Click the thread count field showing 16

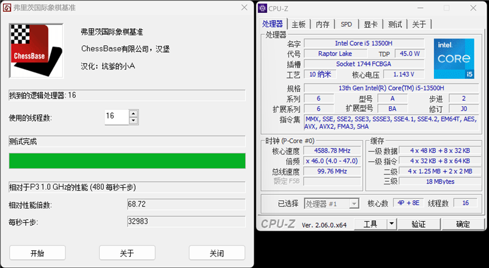click(117, 117)
